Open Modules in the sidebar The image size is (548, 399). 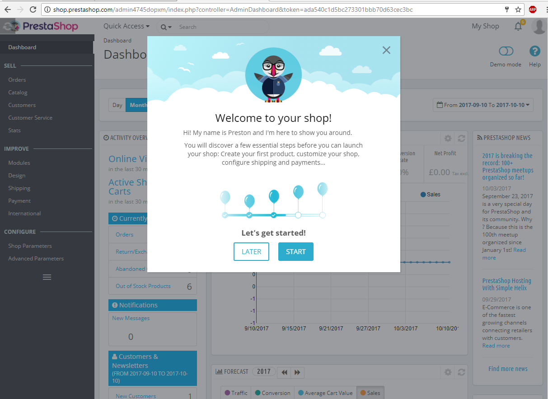19,163
